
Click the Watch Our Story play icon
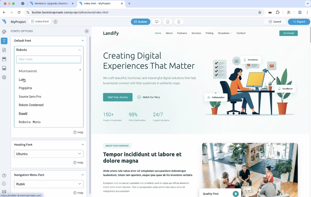click(x=139, y=97)
